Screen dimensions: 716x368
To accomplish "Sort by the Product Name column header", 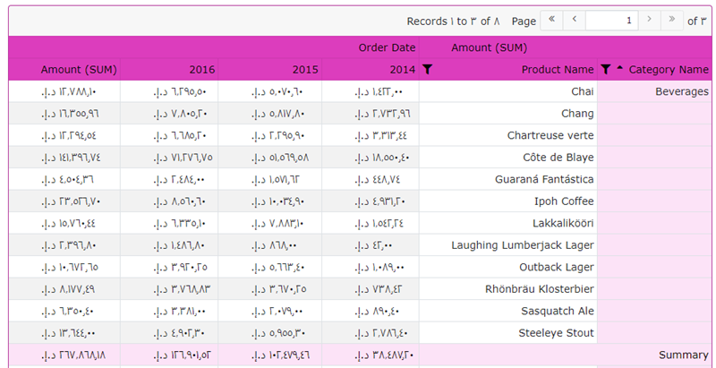I will click(557, 70).
